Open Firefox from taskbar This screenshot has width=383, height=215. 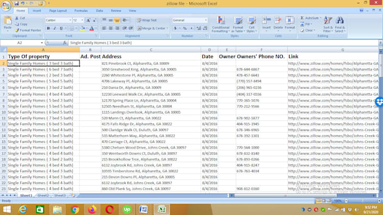[x=92, y=209]
